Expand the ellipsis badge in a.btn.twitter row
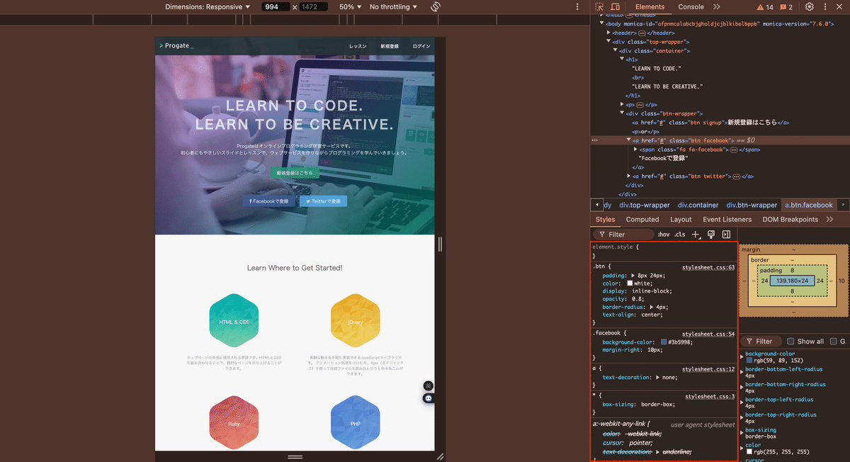This screenshot has width=850, height=462. (x=738, y=176)
